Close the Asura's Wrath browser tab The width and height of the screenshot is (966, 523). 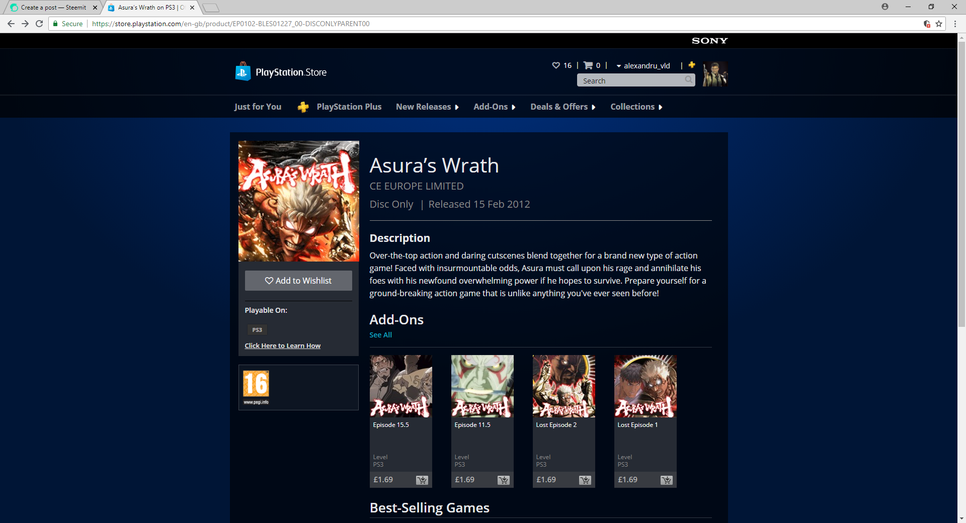coord(192,8)
